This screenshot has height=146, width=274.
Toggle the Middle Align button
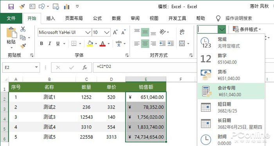pos(145,32)
